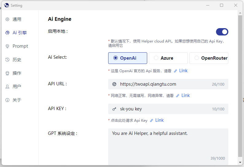The image size is (244, 167).
Task: Open the OpenAi official Api service Link
Action: [183, 71]
